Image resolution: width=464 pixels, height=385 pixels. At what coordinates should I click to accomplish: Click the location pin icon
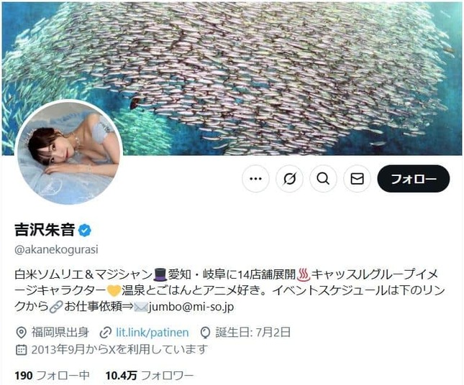[21, 333]
